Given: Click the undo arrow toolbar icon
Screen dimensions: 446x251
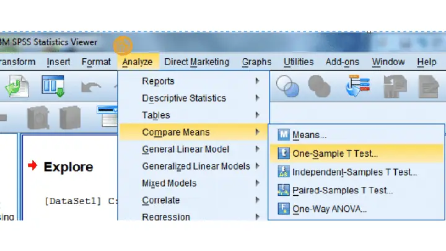Looking at the screenshot, I should (x=90, y=87).
